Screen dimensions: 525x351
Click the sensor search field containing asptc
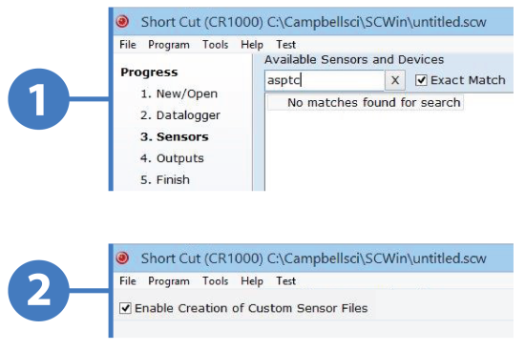[x=325, y=80]
